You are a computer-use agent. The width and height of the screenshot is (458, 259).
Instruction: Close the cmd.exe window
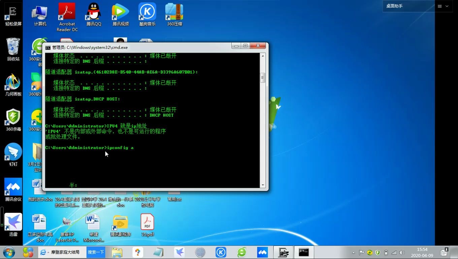pyautogui.click(x=258, y=46)
